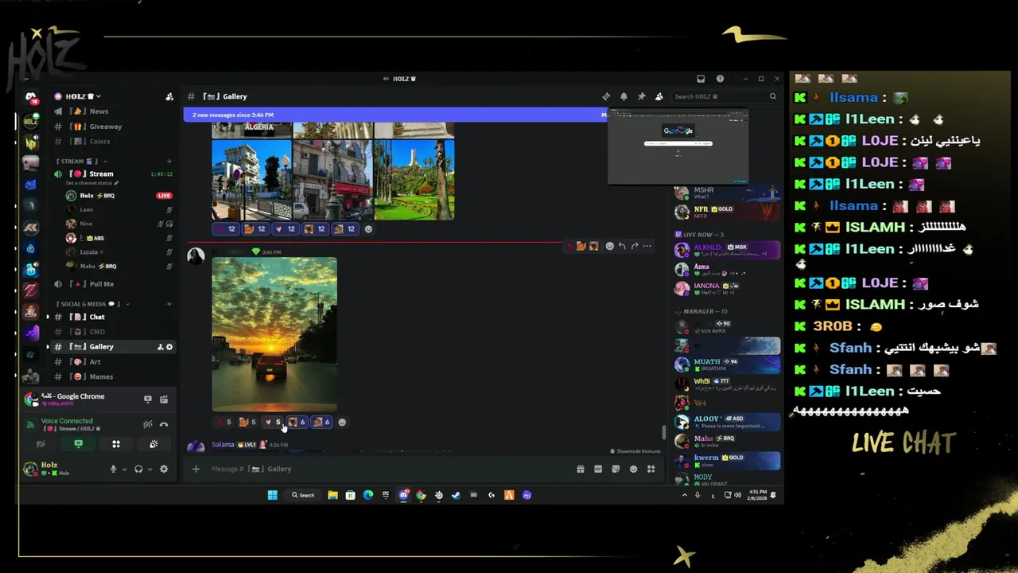This screenshot has height=573, width=1018.
Task: Open kwerm member profile in list
Action: [726, 461]
